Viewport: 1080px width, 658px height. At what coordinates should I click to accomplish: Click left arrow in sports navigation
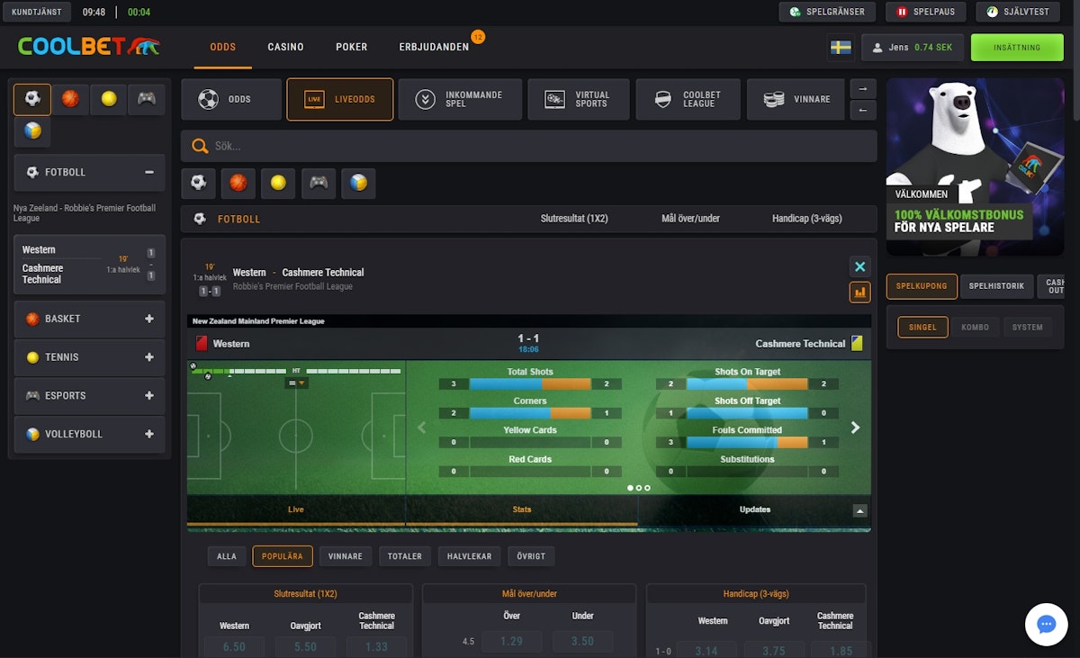(x=862, y=110)
